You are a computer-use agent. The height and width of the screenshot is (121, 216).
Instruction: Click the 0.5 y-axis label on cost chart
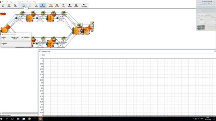coord(42,88)
